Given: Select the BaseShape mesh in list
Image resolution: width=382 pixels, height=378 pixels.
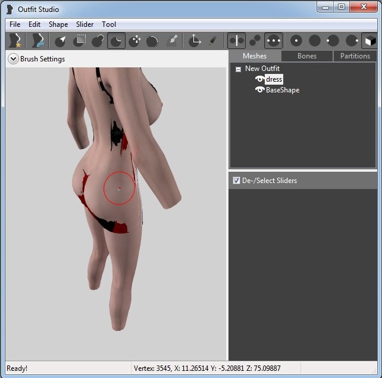Looking at the screenshot, I should point(282,90).
